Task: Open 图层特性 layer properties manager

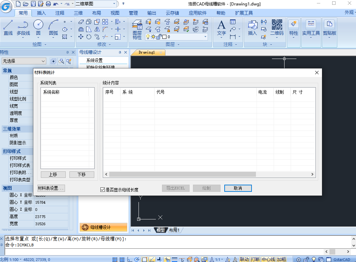Action: pos(137,30)
